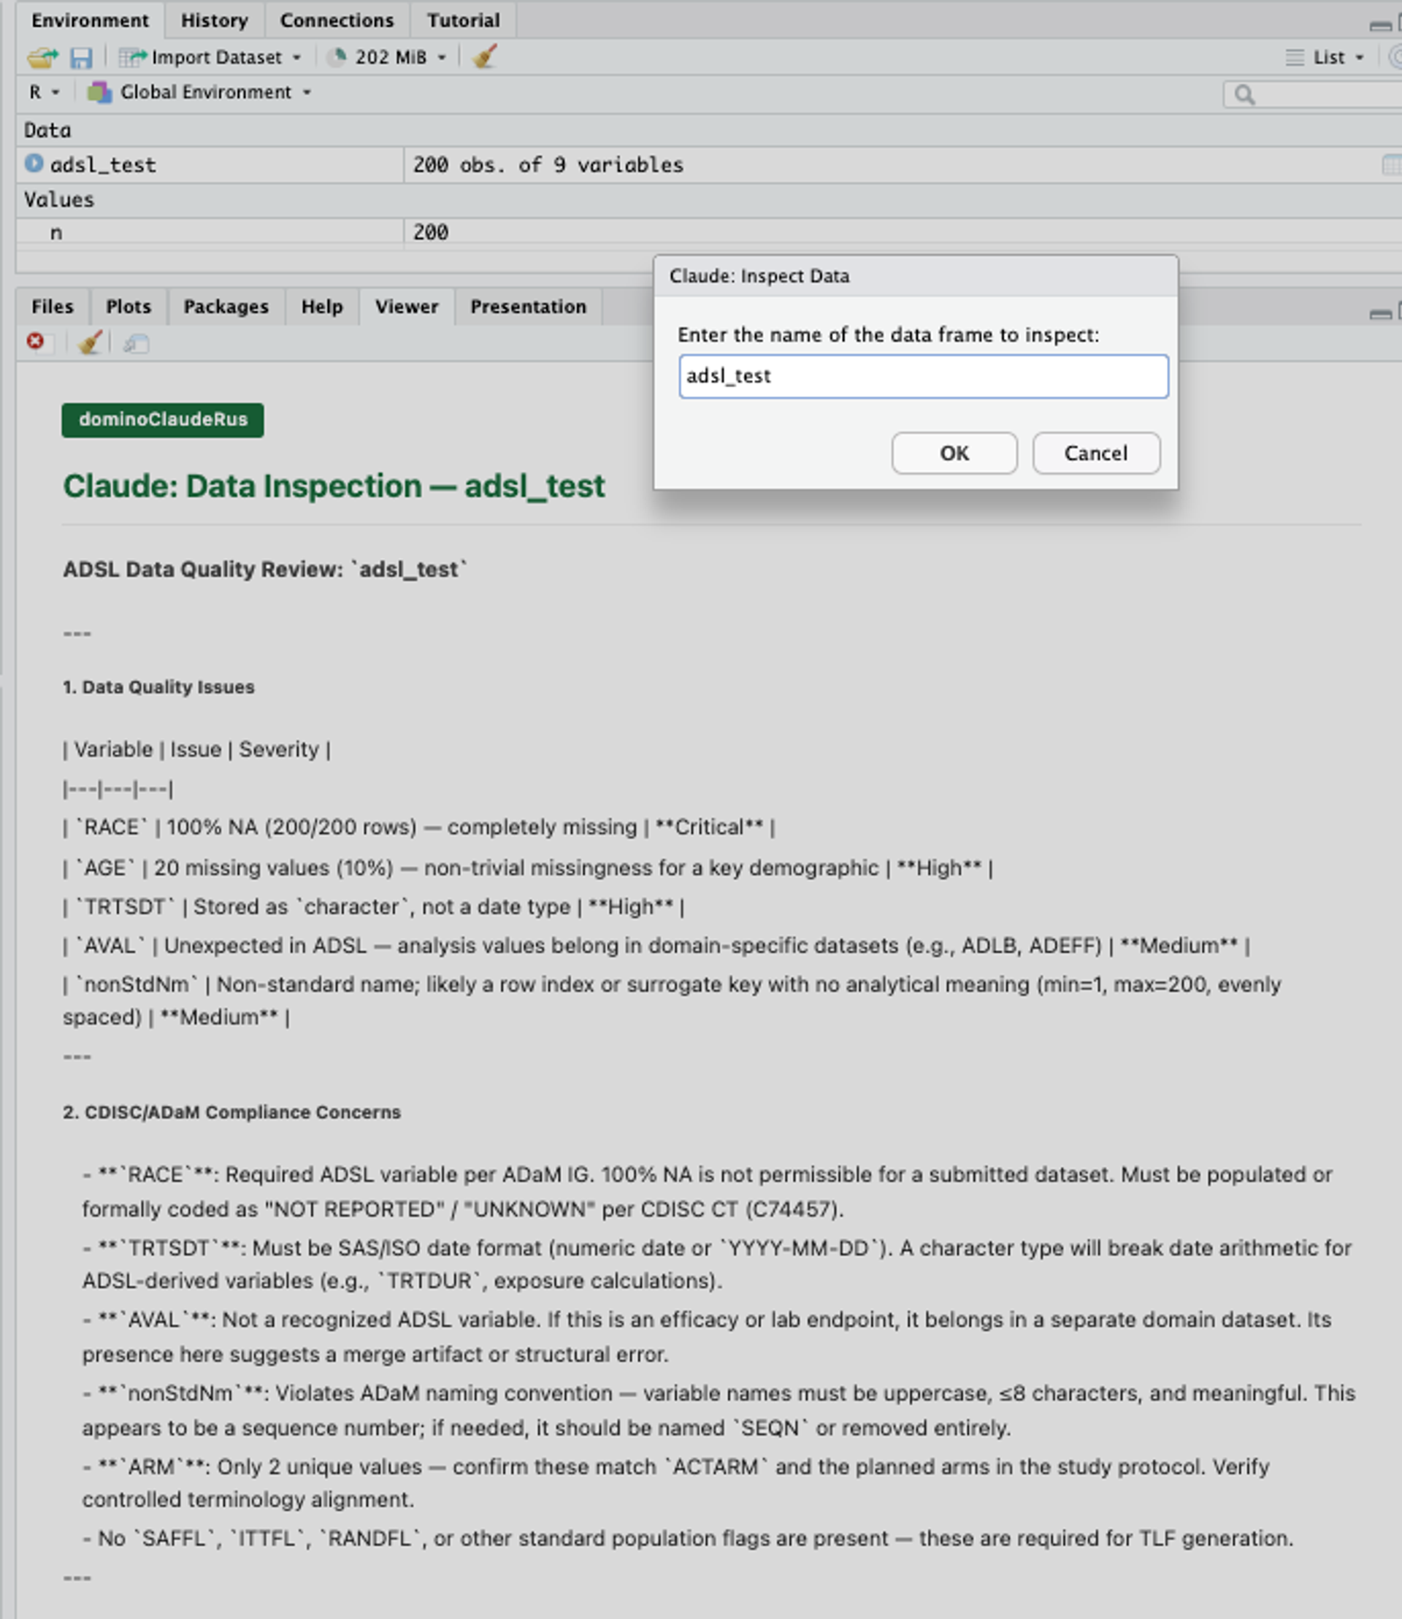Viewport: 1402px width, 1619px height.
Task: Minimize the Viewer pane
Action: [x=1380, y=315]
